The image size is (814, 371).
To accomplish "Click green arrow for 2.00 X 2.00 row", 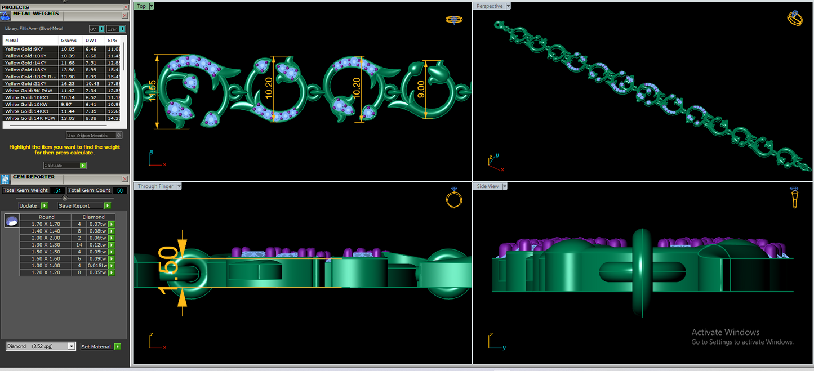I will coord(112,238).
